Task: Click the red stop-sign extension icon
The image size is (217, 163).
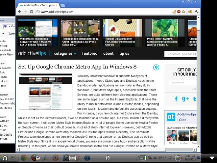Action: [x=179, y=12]
